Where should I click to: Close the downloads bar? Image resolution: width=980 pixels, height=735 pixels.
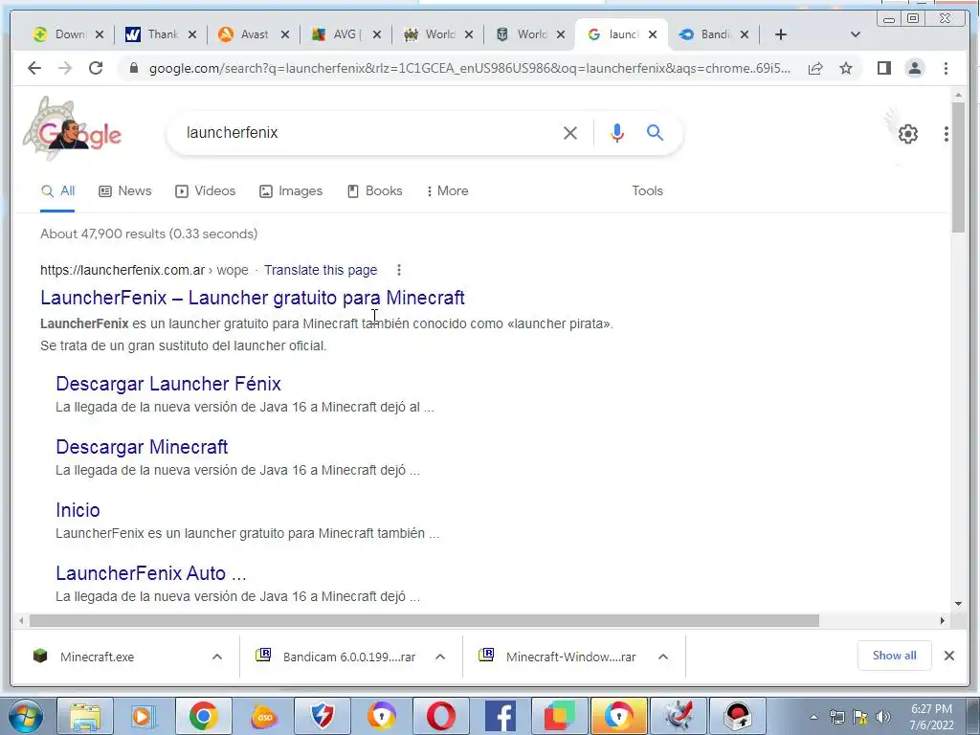pyautogui.click(x=948, y=656)
